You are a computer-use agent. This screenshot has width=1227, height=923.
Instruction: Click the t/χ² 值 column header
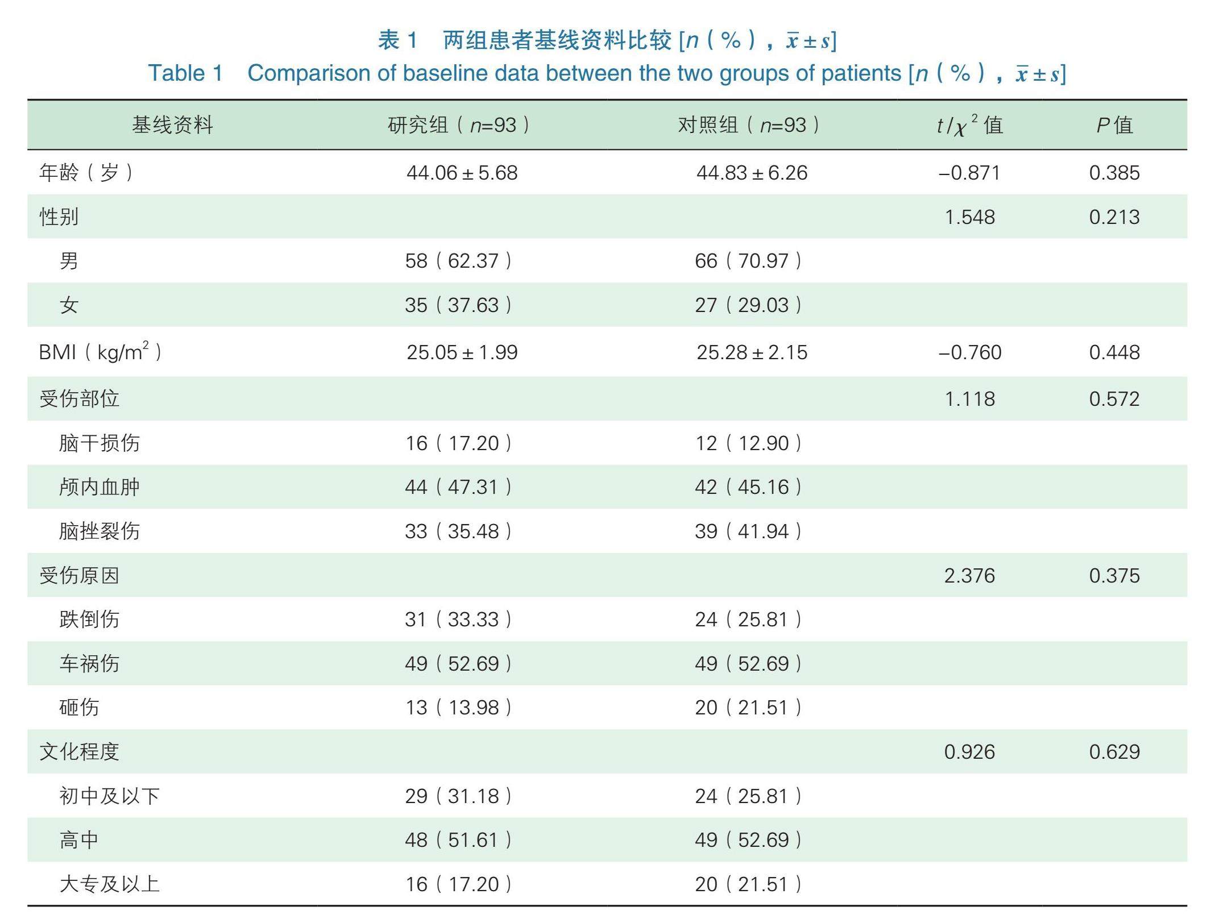point(969,125)
